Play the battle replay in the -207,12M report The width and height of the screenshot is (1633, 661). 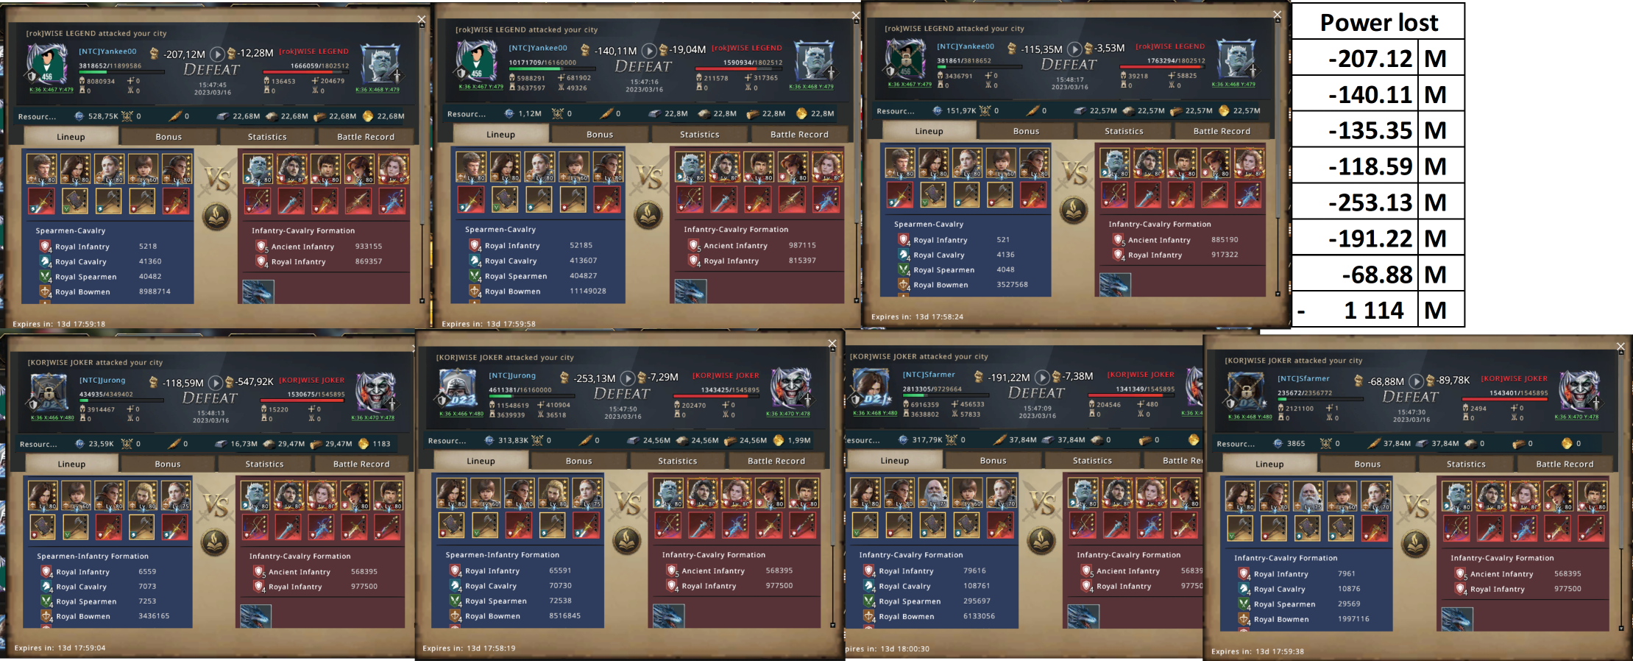(216, 54)
